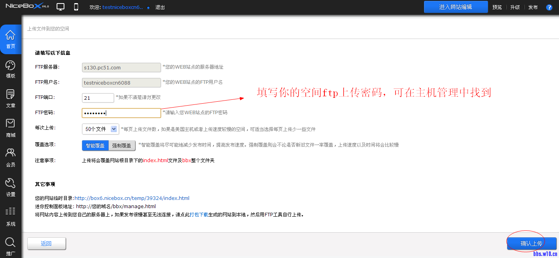Switch to mobile preview with the phone icon
The width and height of the screenshot is (559, 258).
76,7
